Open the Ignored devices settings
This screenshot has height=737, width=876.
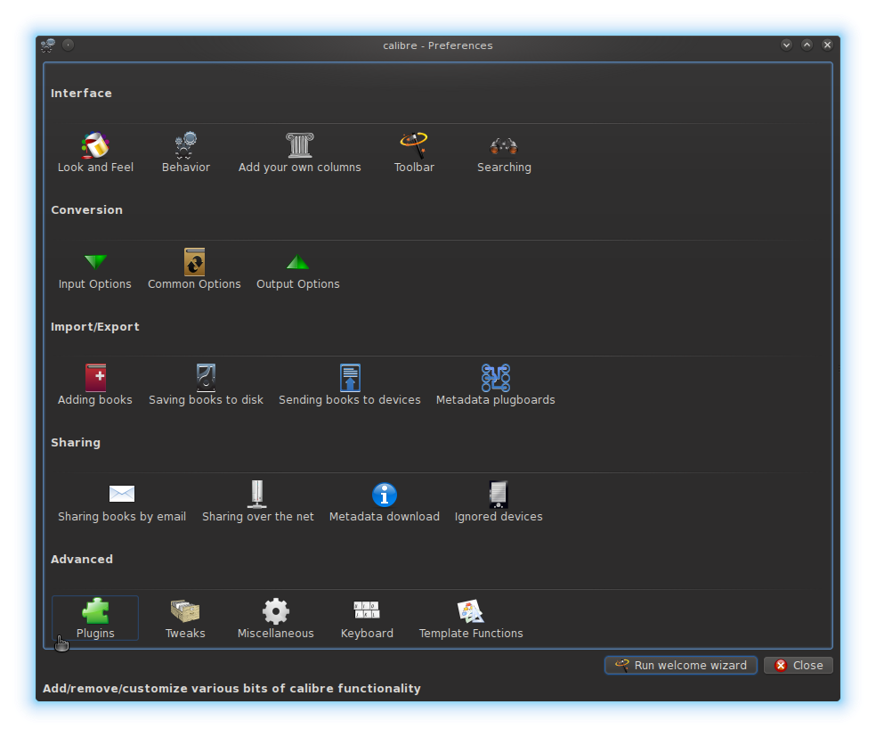click(x=499, y=502)
